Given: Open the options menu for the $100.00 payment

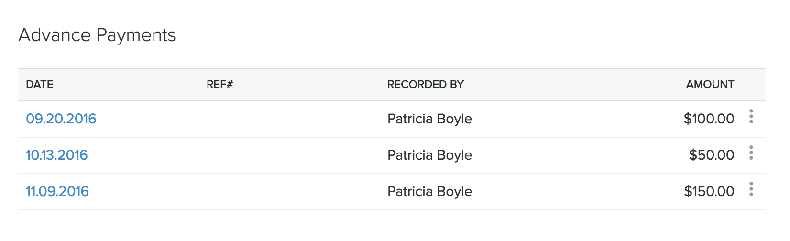Looking at the screenshot, I should pyautogui.click(x=751, y=117).
